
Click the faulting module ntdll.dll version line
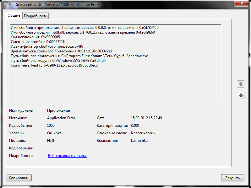click(83, 32)
